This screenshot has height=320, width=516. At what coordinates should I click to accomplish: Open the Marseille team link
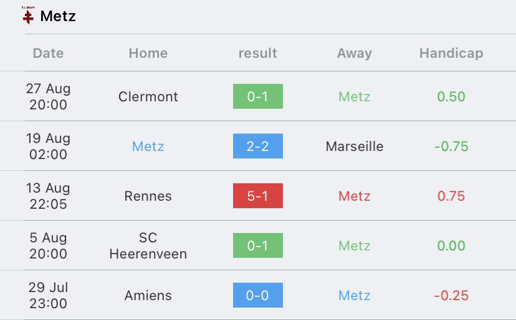355,147
